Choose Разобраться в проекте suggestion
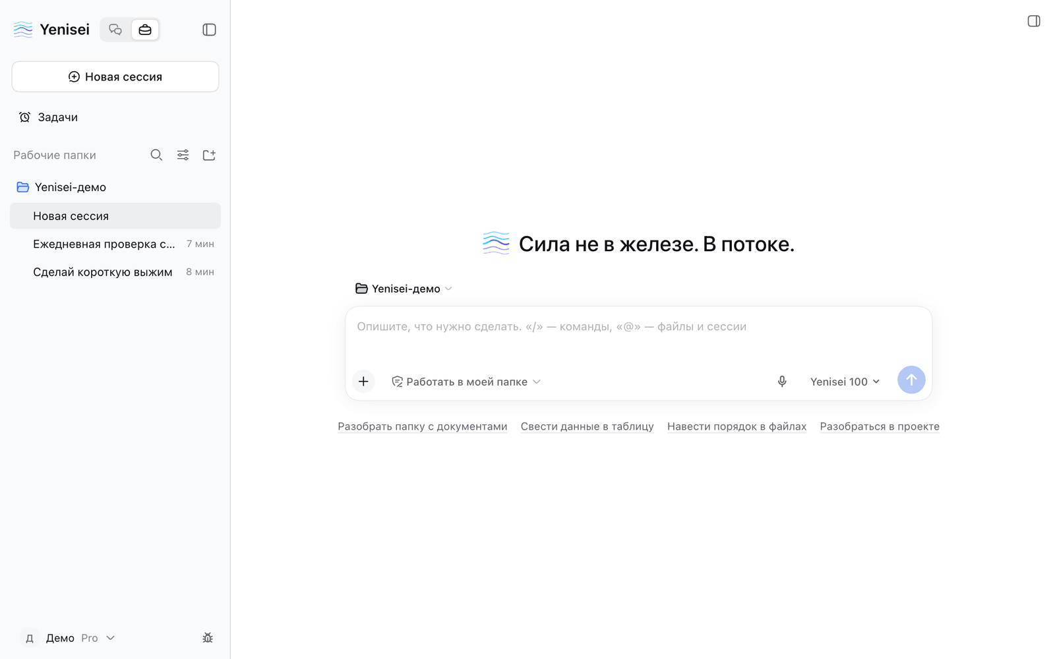Viewport: 1055px width, 659px height. pos(880,426)
